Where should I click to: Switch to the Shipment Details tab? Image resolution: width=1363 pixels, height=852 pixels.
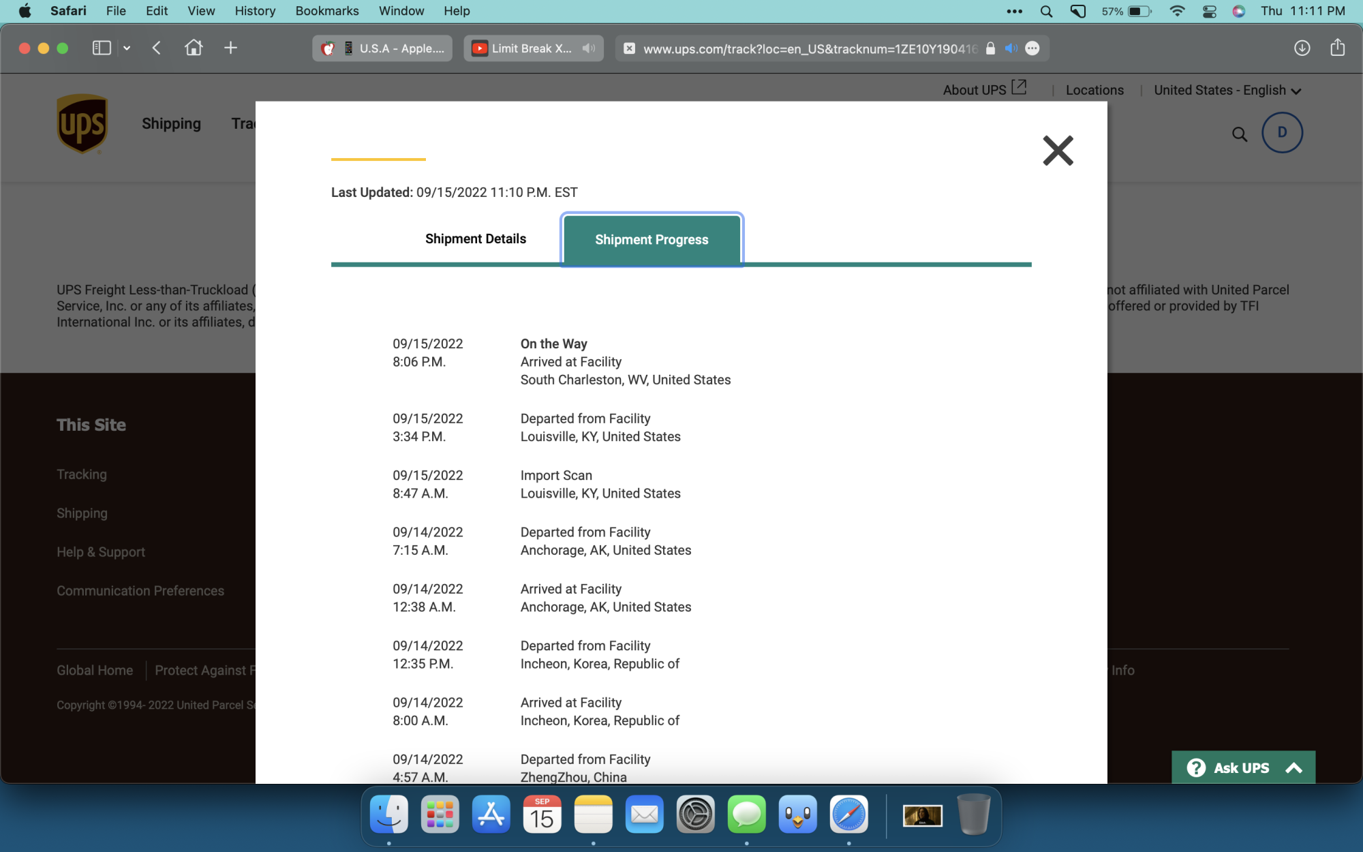point(475,239)
